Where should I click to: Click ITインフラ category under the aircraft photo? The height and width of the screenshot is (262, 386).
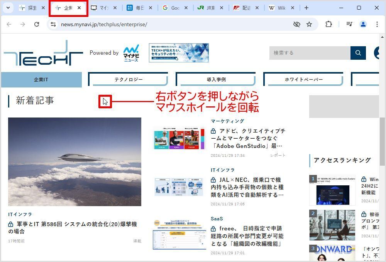click(20, 214)
